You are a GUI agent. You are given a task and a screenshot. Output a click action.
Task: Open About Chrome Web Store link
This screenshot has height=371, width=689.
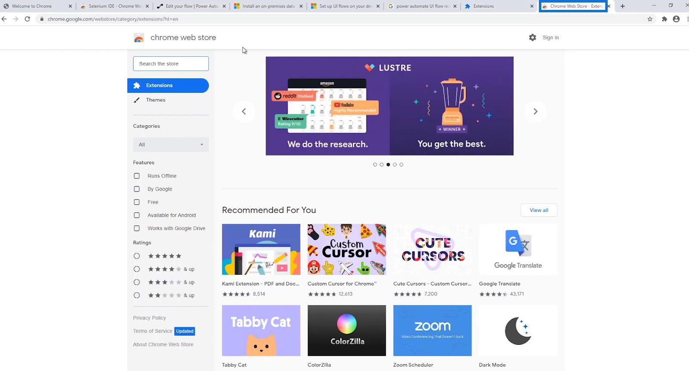coord(163,344)
